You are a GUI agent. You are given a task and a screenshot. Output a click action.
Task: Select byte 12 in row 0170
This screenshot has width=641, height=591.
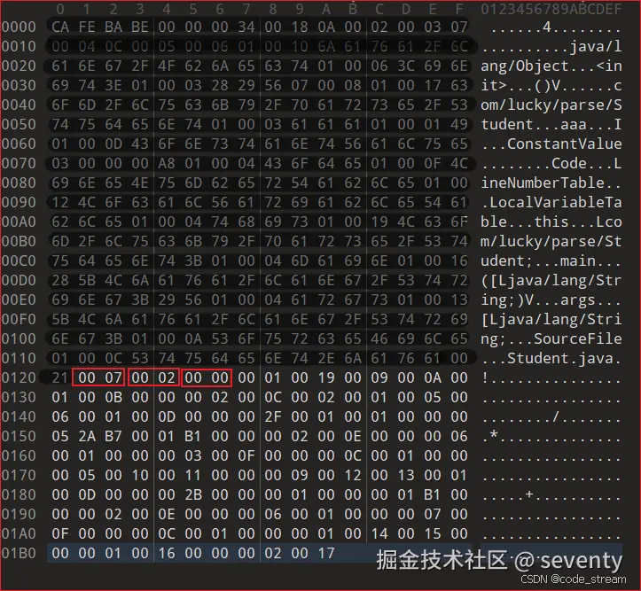click(353, 475)
